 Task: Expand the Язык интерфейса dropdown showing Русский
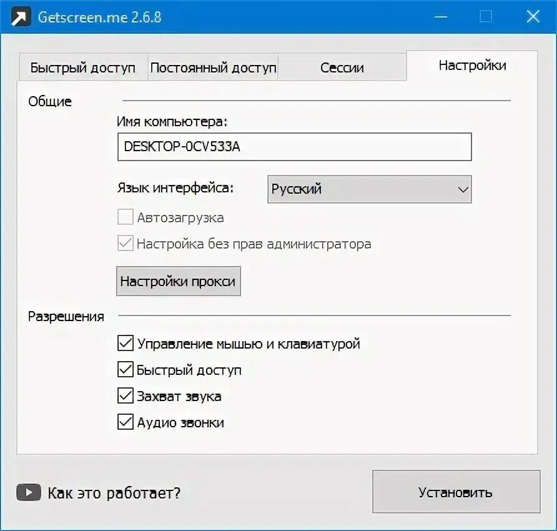[x=370, y=189]
